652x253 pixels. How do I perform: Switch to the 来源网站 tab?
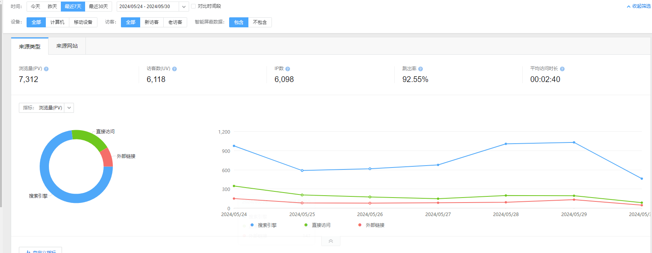point(67,46)
